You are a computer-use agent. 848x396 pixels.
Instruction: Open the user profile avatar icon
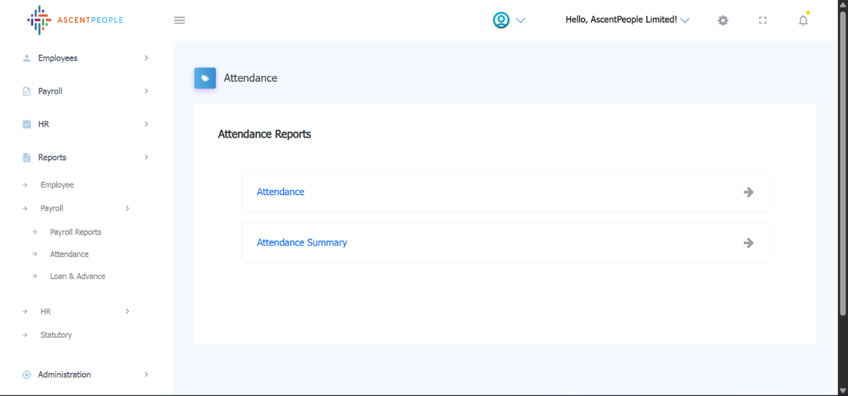point(501,20)
